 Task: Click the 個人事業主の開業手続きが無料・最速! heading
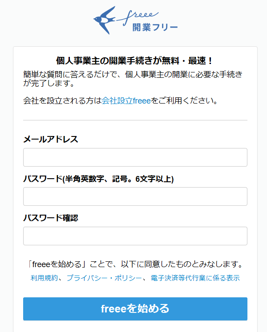(134, 61)
